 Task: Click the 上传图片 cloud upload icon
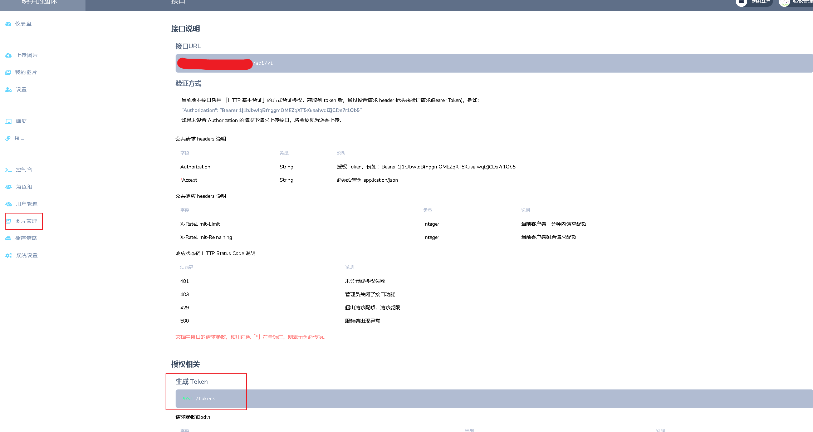pyautogui.click(x=8, y=55)
